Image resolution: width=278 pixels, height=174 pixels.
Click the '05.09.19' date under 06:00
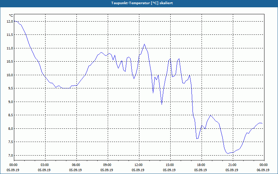(x=75, y=170)
